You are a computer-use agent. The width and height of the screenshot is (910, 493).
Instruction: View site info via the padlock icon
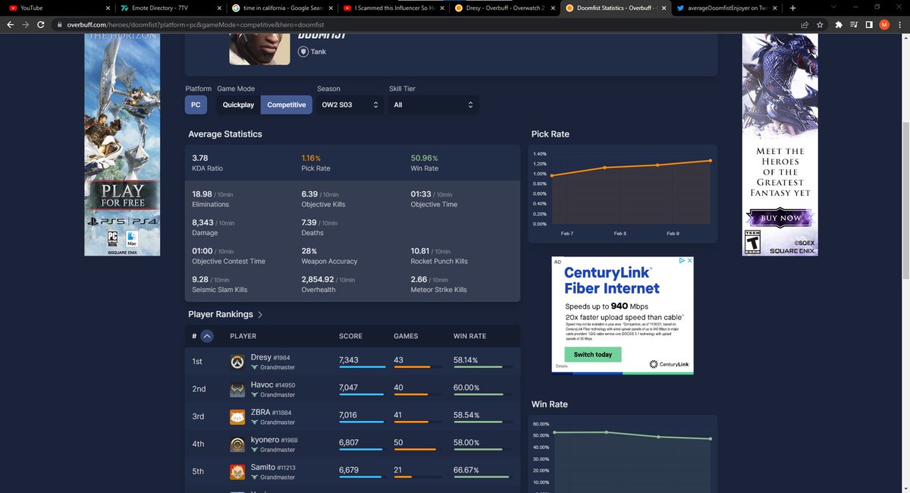coord(59,24)
